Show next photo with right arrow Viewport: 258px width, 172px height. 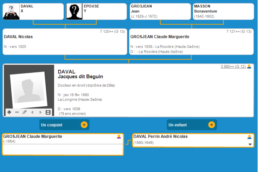click(x=40, y=112)
